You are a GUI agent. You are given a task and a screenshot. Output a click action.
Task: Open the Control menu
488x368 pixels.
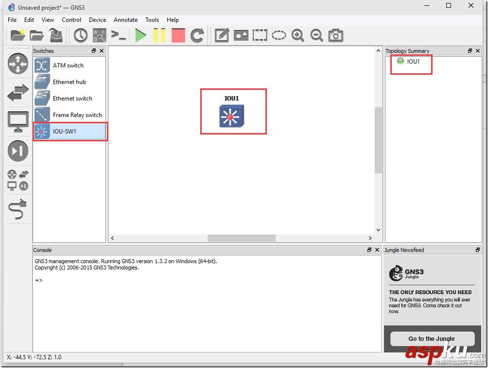click(71, 20)
